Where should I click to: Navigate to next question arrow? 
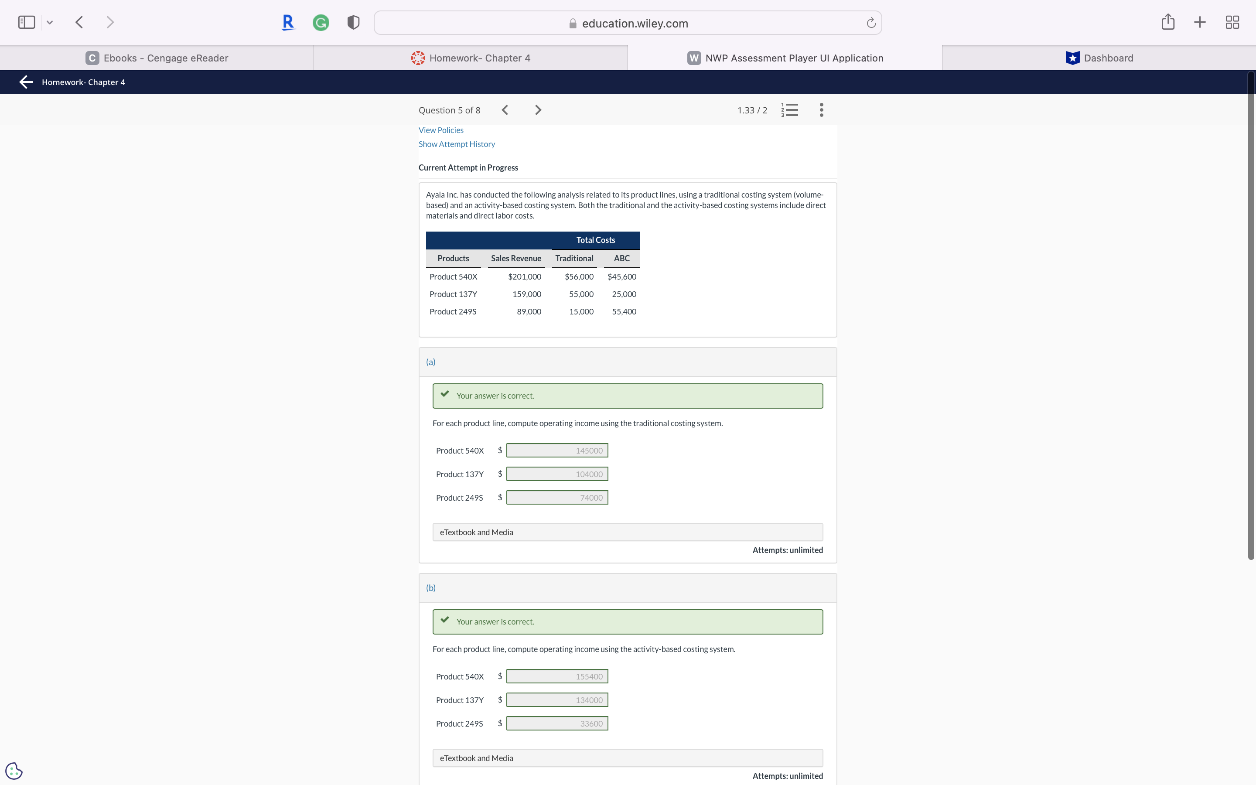(x=537, y=109)
